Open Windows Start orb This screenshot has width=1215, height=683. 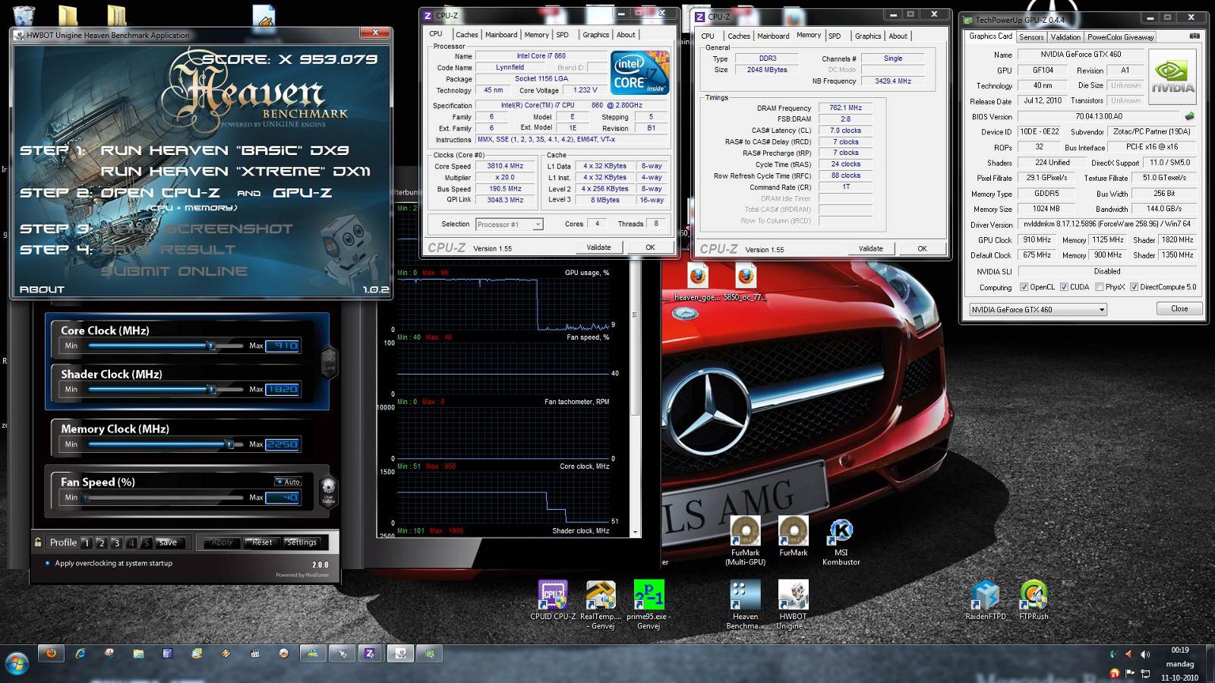(17, 664)
